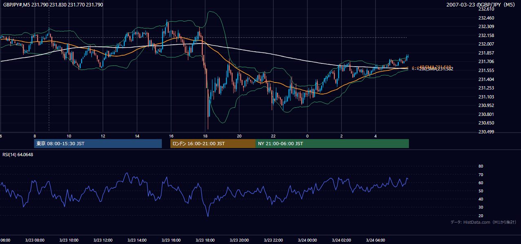
Task: Click RSI axis level 80
Action: (481, 166)
